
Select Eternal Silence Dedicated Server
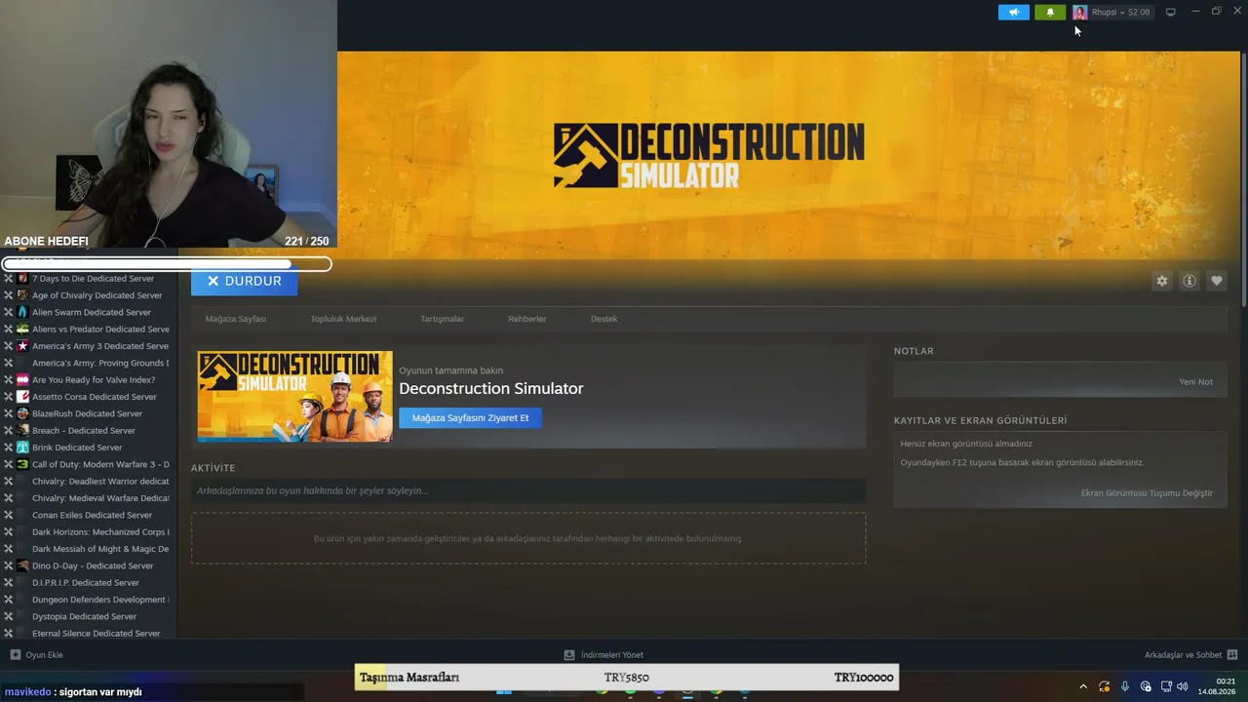(96, 634)
